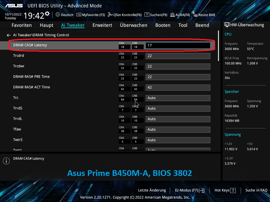This screenshot has height=202, width=270.
Task: Select the Trc row label
Action: (16, 98)
